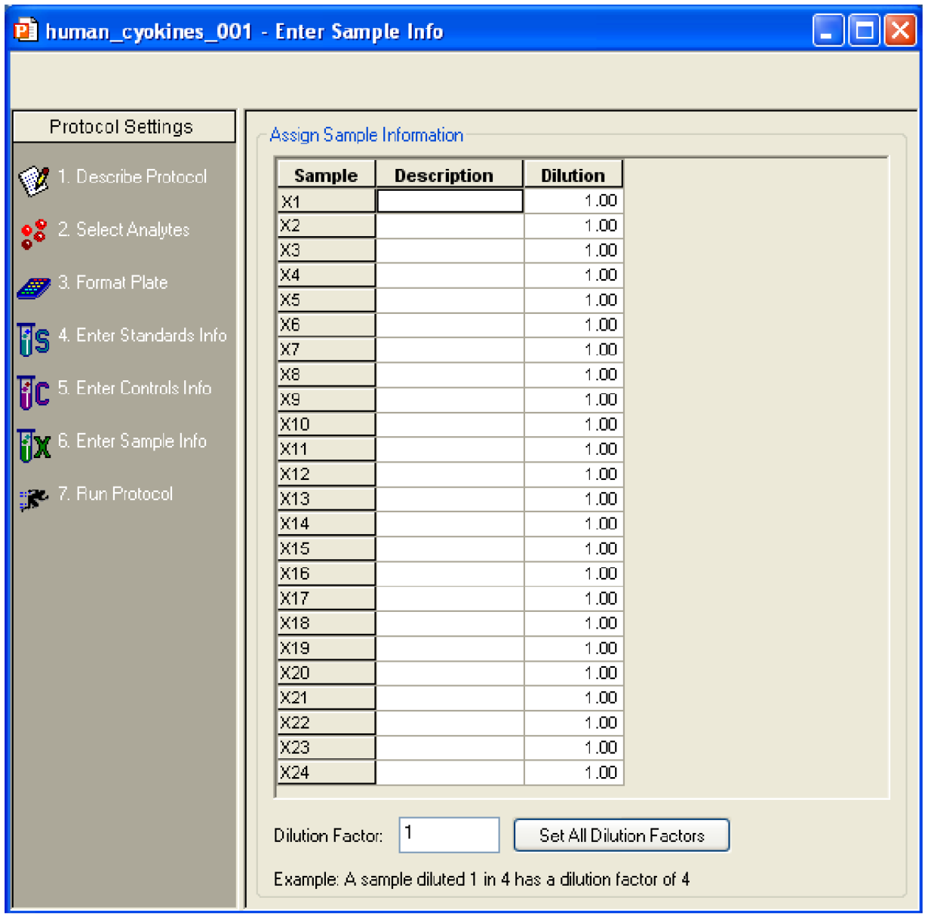Select the Description cell for sample X12

tap(450, 475)
